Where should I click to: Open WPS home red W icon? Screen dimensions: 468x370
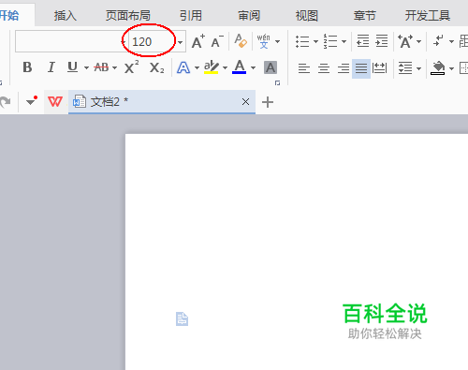coord(55,101)
